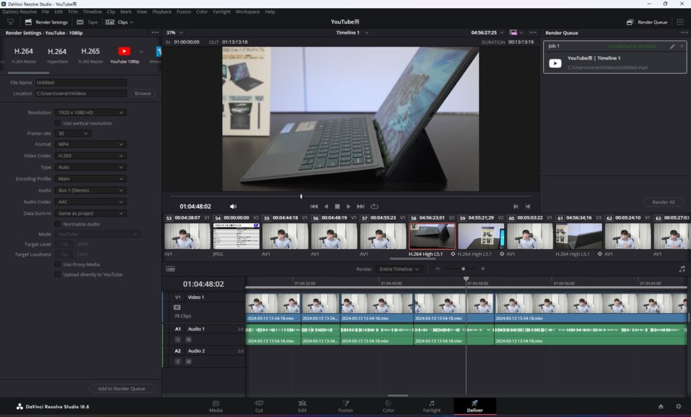The image size is (691, 417).
Task: Open viewer options three-dot menu
Action: [533, 32]
